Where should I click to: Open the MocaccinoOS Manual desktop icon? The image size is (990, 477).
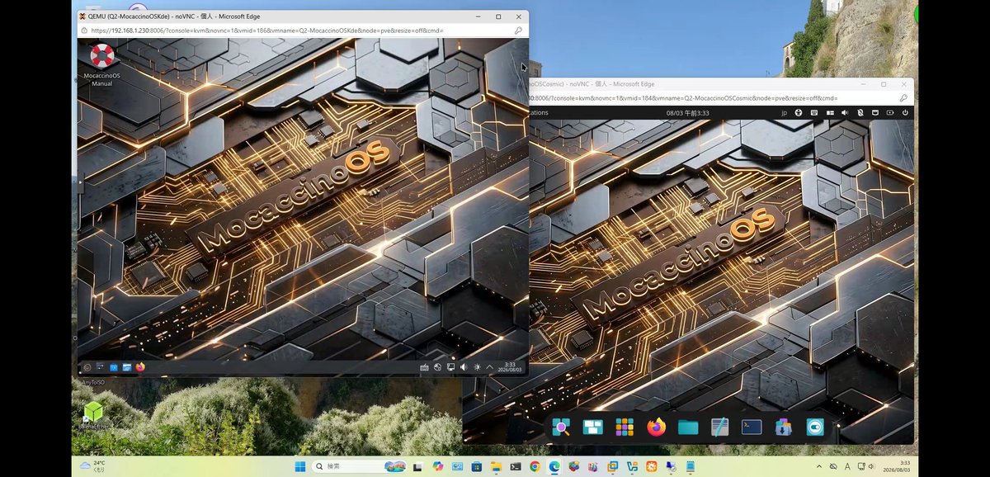pos(102,64)
